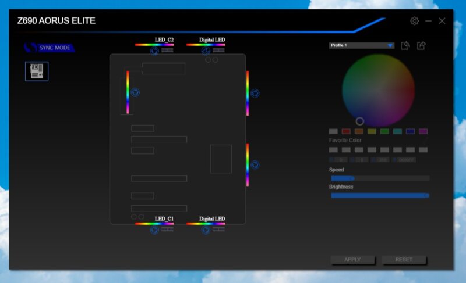Choose the gray preset color swatch
The height and width of the screenshot is (283, 466).
333,131
